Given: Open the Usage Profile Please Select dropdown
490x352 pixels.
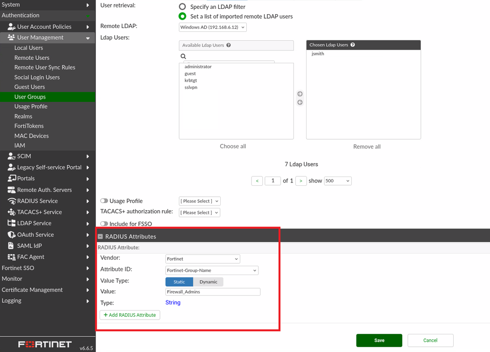Looking at the screenshot, I should (x=200, y=201).
